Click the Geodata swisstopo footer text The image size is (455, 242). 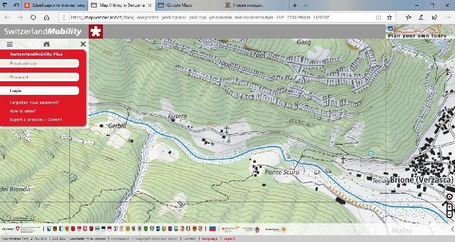pyautogui.click(x=88, y=239)
